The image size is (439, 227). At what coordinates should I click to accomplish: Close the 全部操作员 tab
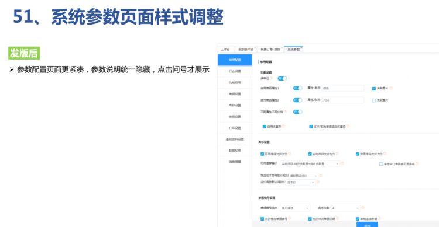(x=255, y=48)
